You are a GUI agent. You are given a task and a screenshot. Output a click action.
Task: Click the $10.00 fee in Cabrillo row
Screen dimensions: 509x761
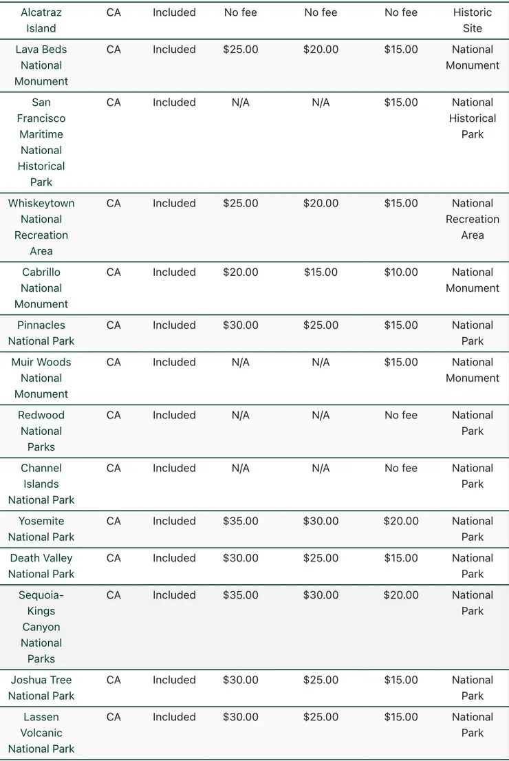[401, 272]
